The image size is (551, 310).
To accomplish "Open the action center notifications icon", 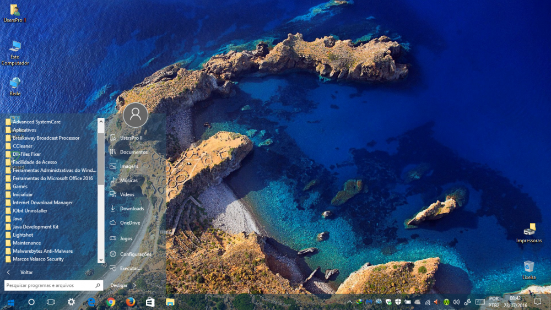I will (x=538, y=302).
